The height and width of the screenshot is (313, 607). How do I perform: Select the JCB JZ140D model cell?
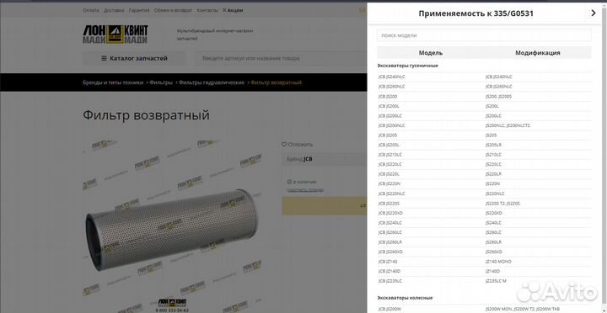[x=389, y=271]
